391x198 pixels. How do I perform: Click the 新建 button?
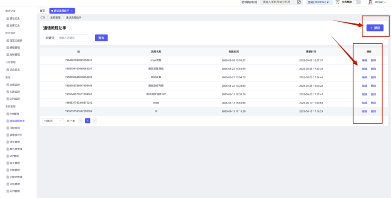tap(375, 28)
